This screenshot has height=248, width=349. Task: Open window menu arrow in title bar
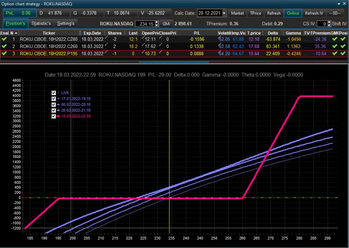[x=339, y=4]
